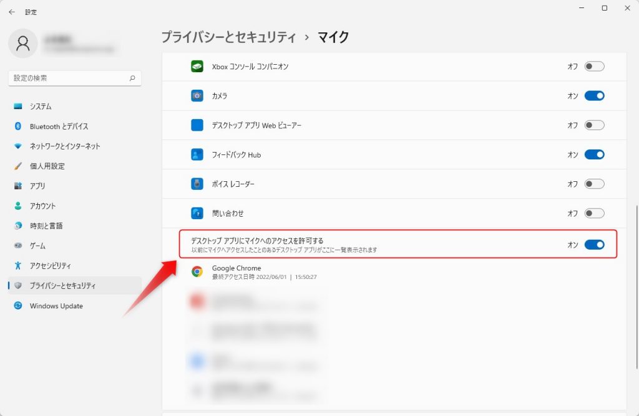Click Chrome 最終アクセス日時 timestamp text

click(x=264, y=277)
